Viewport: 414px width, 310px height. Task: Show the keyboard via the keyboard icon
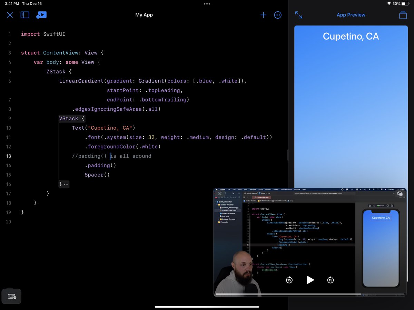(11, 296)
